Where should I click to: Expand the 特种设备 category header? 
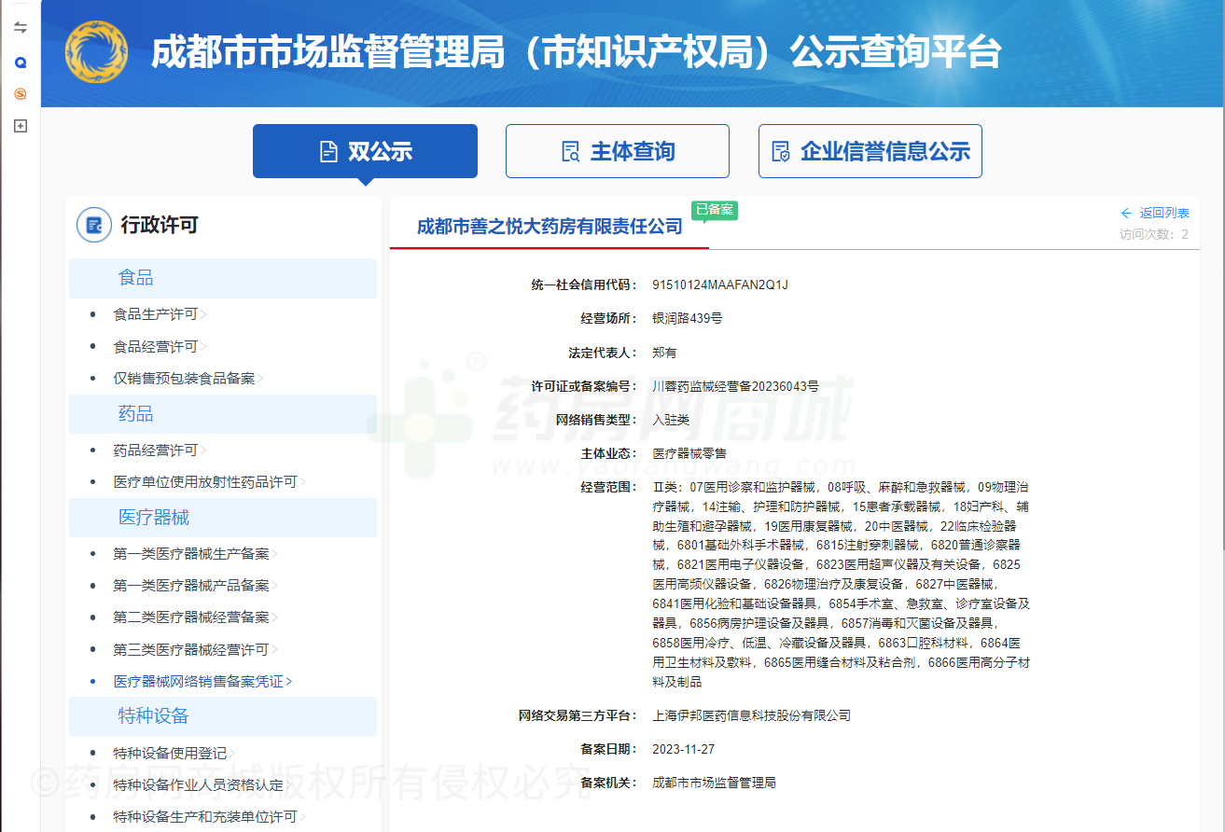(154, 716)
